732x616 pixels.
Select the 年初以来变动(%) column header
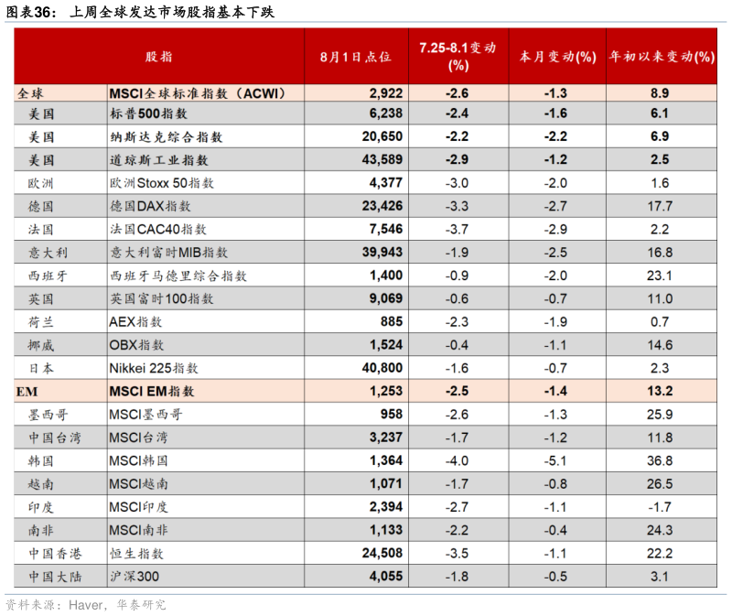click(x=661, y=56)
